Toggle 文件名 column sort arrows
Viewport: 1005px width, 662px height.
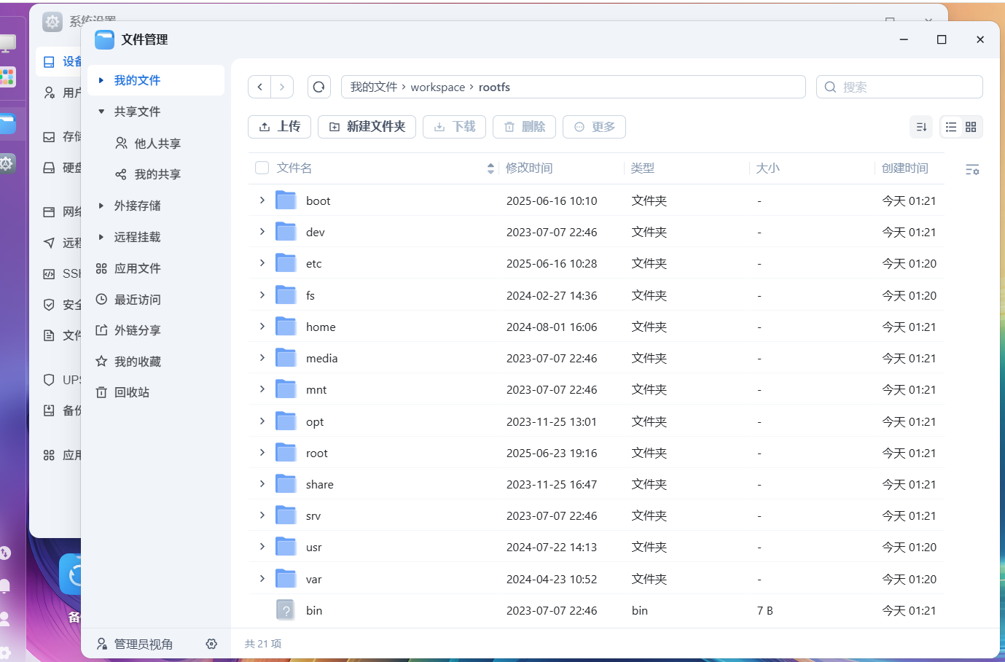[490, 168]
